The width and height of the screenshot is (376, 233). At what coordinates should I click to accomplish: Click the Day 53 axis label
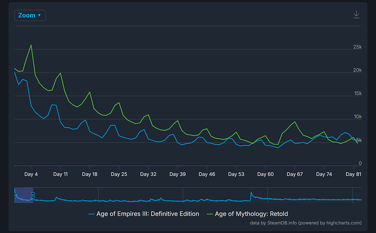point(236,174)
